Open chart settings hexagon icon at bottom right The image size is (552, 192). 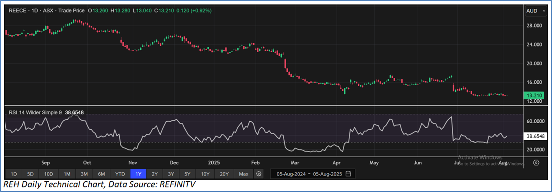(x=536, y=163)
